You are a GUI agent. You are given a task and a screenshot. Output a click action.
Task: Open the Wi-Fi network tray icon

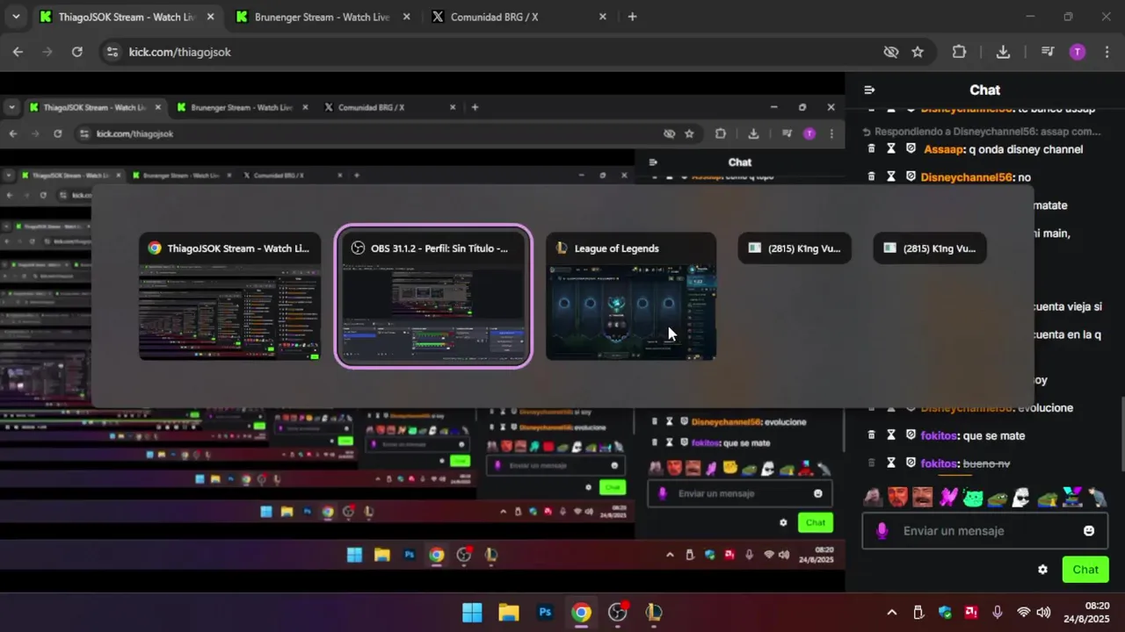[x=1023, y=613]
